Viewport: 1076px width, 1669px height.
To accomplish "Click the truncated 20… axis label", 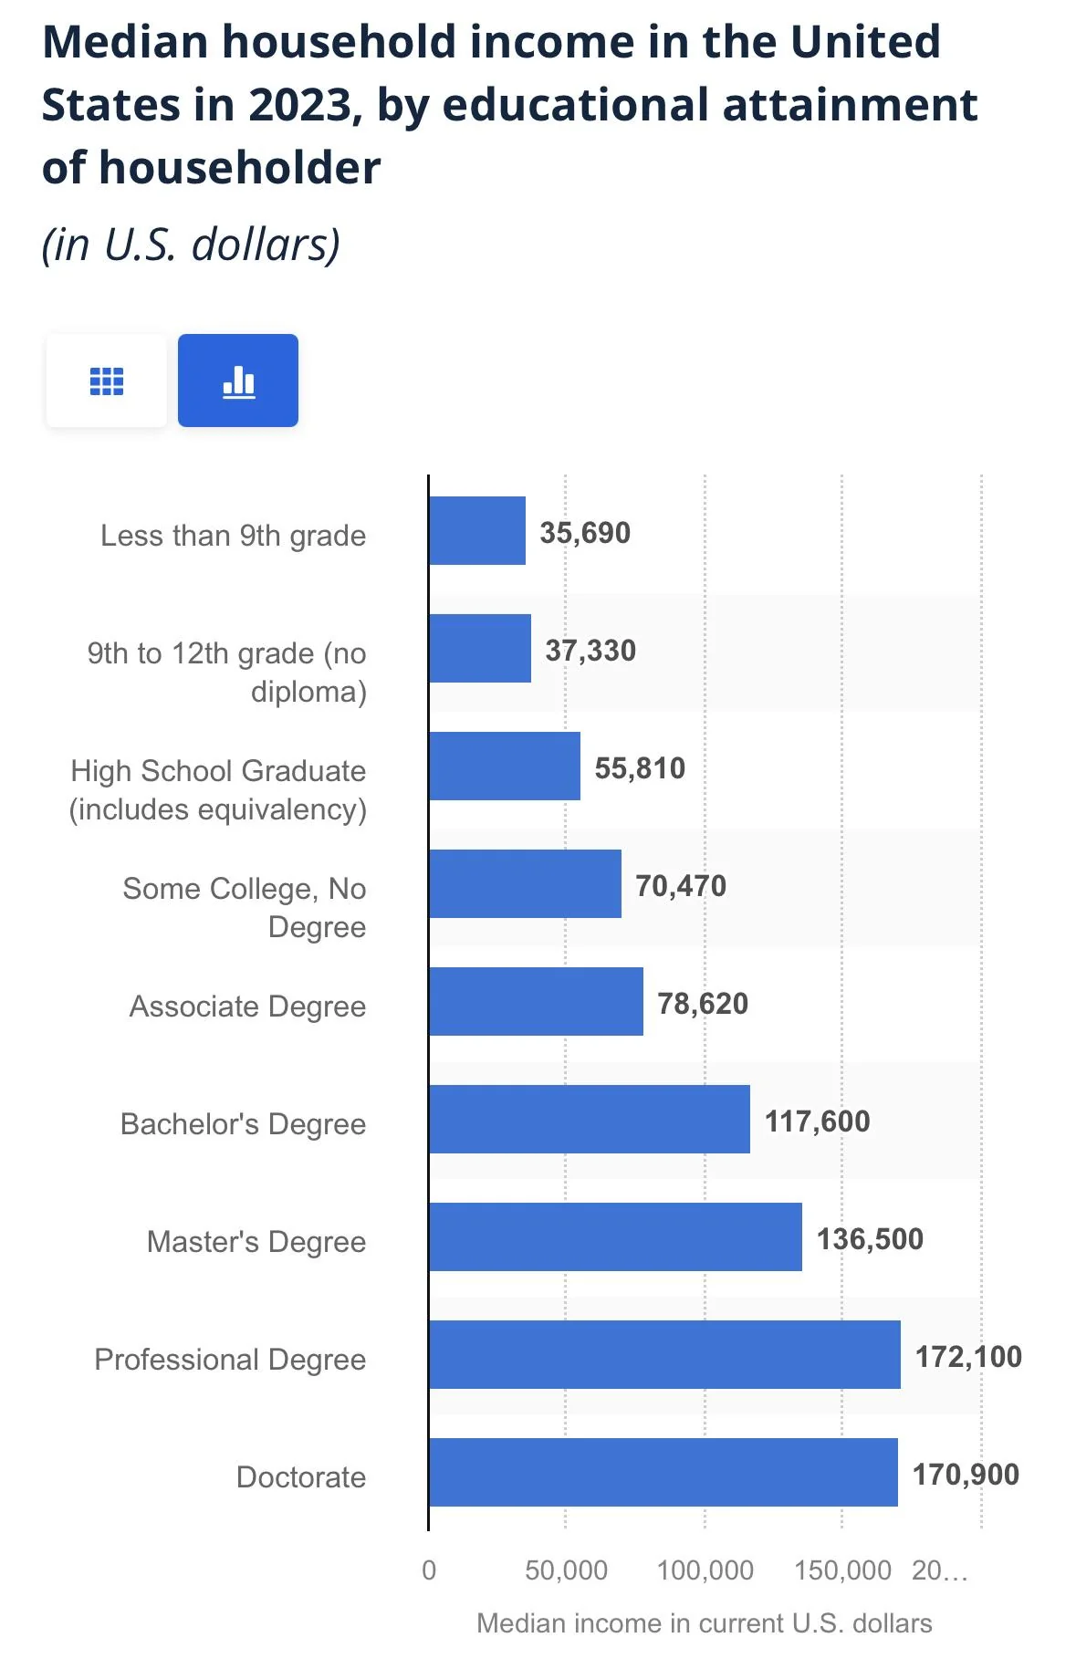I will (940, 1570).
